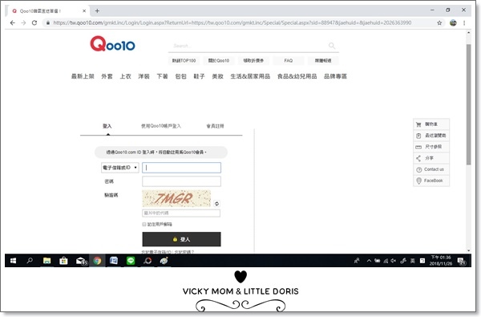
Task: Open 美妝 beauty category
Action: point(217,76)
